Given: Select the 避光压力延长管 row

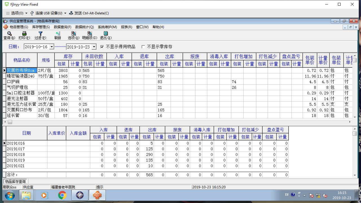Looking at the screenshot, I should click(x=178, y=104).
